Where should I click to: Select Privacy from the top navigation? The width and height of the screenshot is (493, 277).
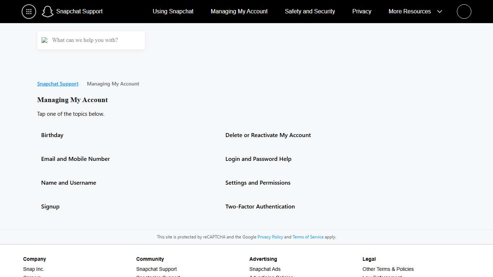(x=362, y=11)
